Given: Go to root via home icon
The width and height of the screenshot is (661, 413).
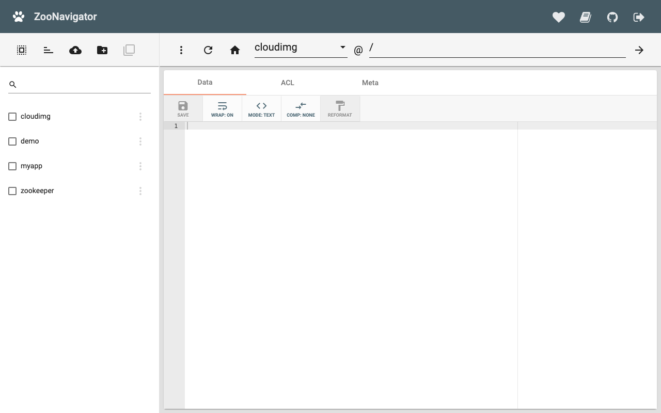Looking at the screenshot, I should [x=235, y=50].
